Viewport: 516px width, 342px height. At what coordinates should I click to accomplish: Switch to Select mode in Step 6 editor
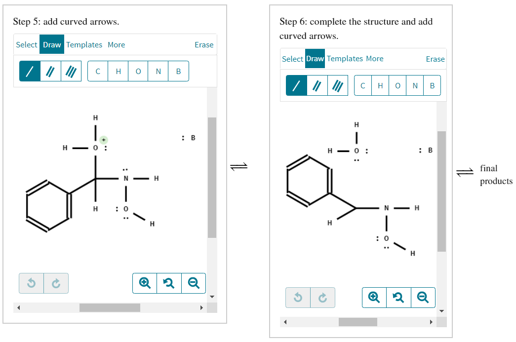click(293, 58)
